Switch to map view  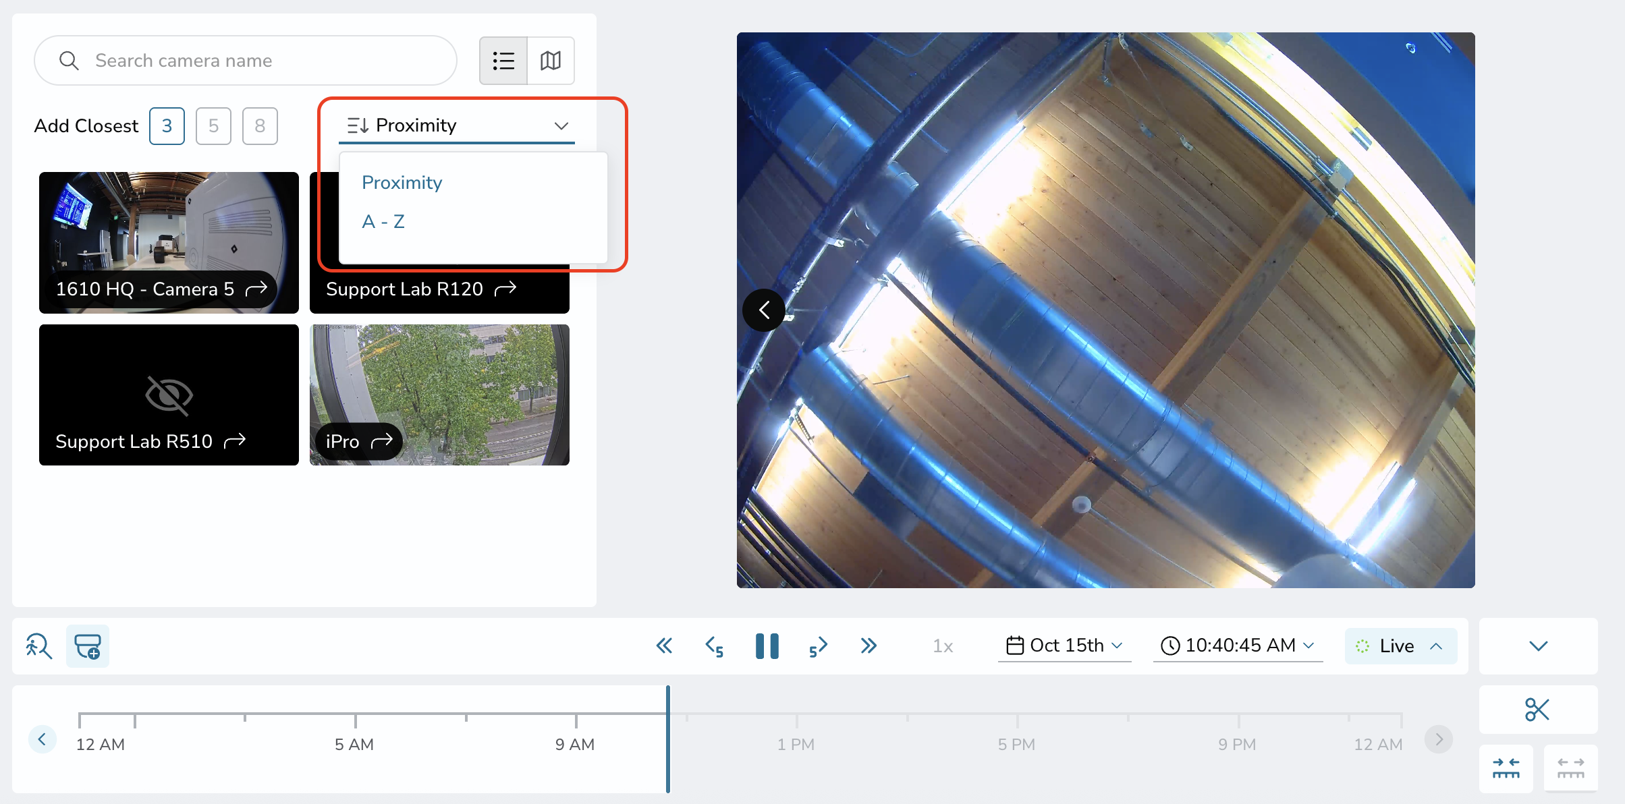pos(550,61)
